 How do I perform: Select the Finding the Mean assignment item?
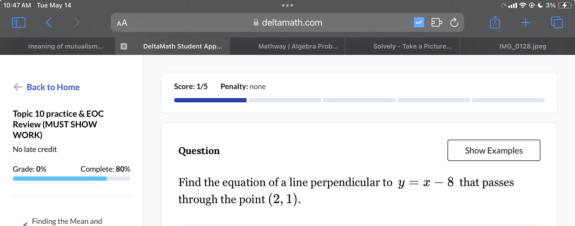[67, 221]
